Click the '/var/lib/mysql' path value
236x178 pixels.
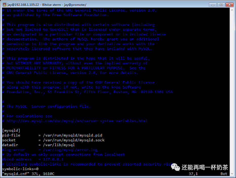pyautogui.click(x=59, y=145)
